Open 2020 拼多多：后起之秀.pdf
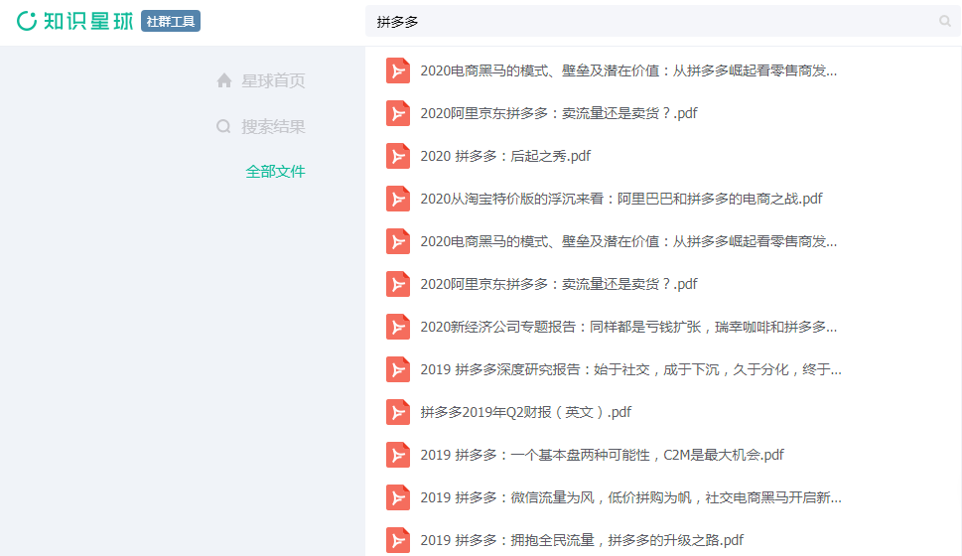Viewport: 962px width, 556px height. pyautogui.click(x=505, y=156)
